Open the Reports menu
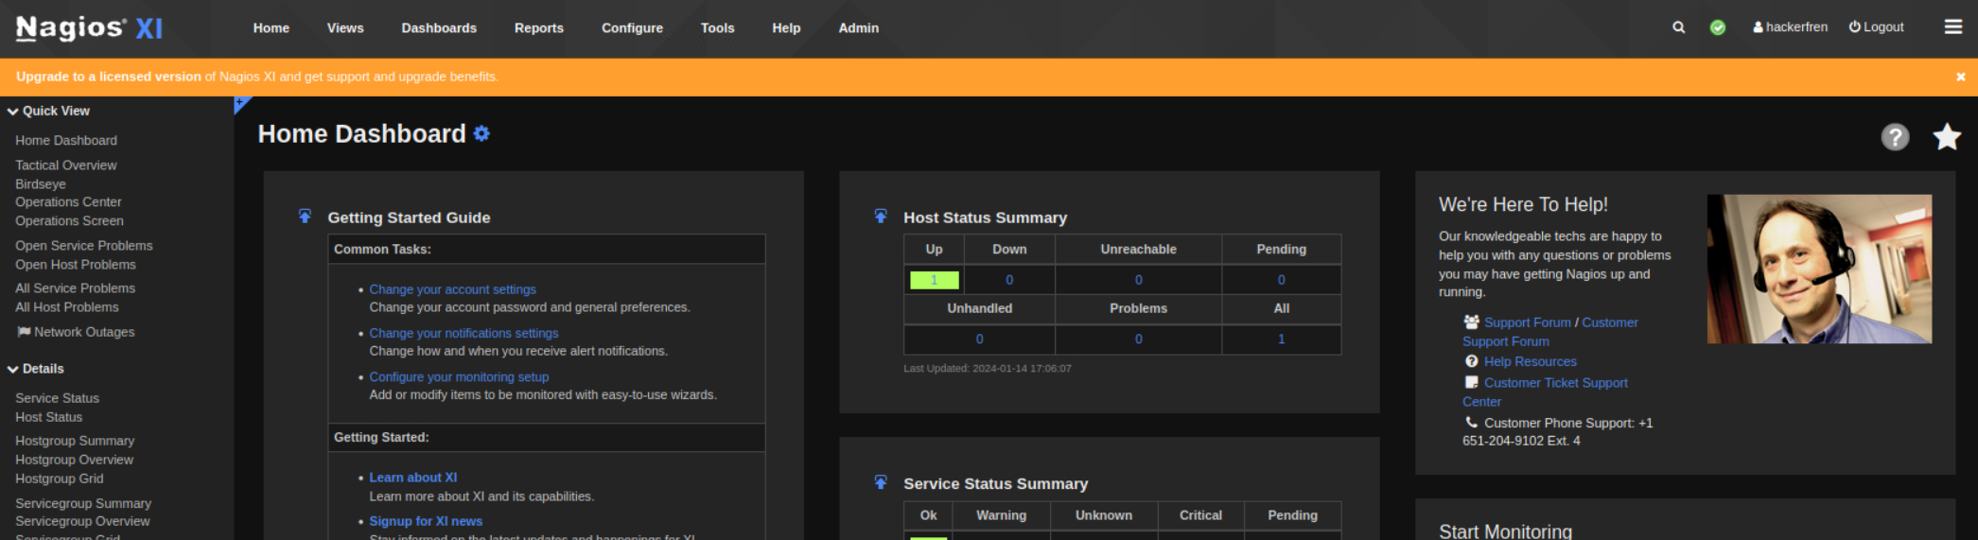The image size is (1978, 540). 538,28
